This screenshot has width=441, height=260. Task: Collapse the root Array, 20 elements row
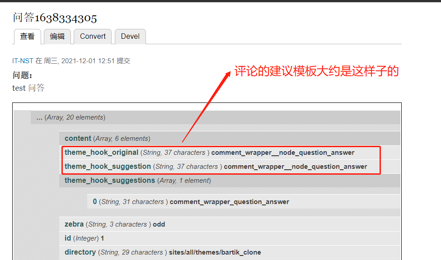(70, 117)
